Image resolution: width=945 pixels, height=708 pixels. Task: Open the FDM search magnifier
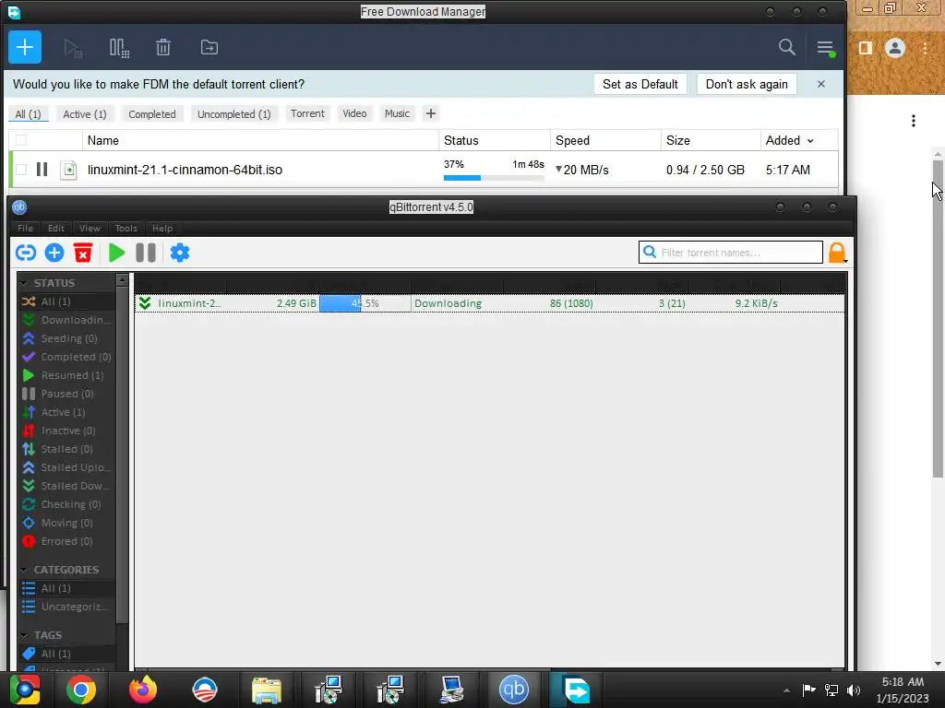(786, 47)
